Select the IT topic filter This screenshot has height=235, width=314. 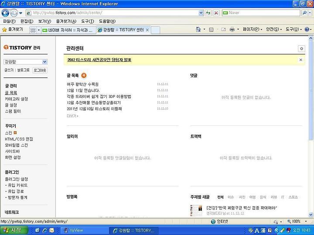pos(283,197)
